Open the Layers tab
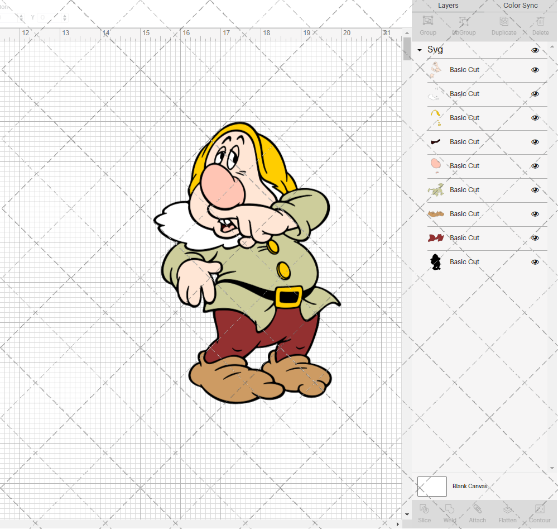This screenshot has width=558, height=529. pyautogui.click(x=448, y=6)
